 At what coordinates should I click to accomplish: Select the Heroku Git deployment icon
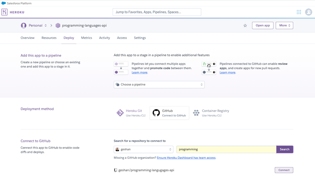tap(120, 113)
